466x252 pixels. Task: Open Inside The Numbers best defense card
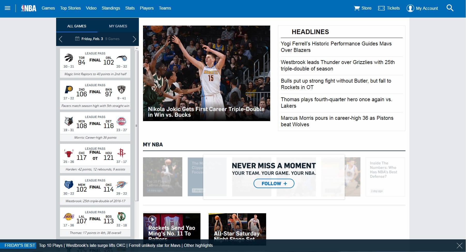[385, 177]
